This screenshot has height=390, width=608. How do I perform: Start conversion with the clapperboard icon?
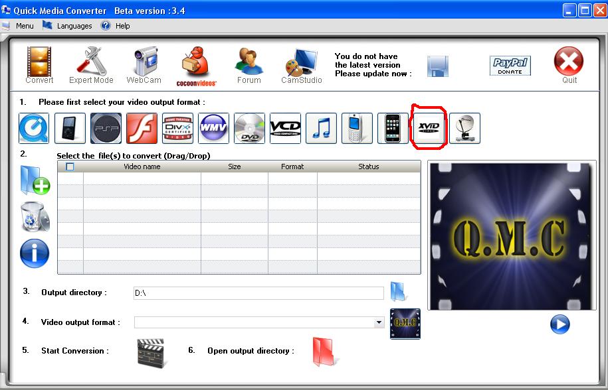152,352
